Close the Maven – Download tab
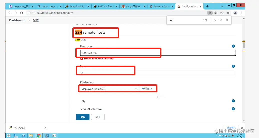Screen dimensions: 259x138 pos(172,6)
